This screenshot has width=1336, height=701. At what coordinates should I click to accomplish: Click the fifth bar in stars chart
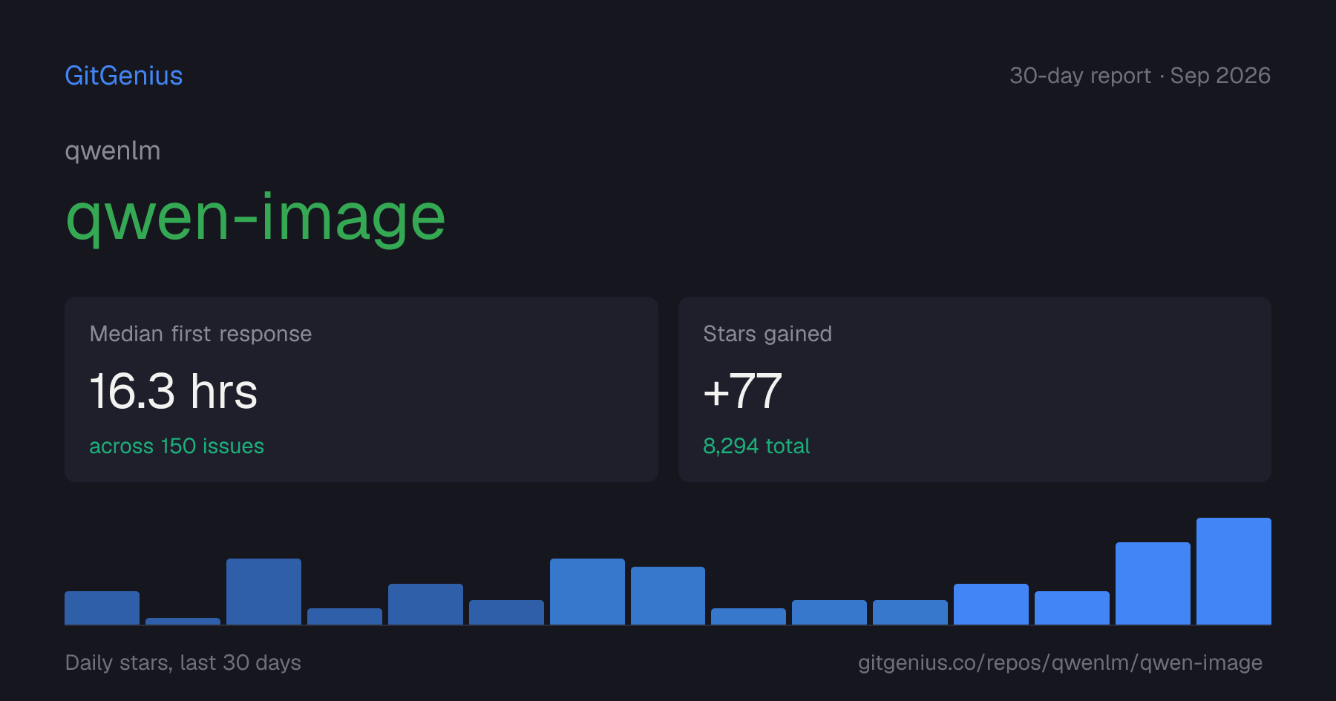(x=425, y=605)
